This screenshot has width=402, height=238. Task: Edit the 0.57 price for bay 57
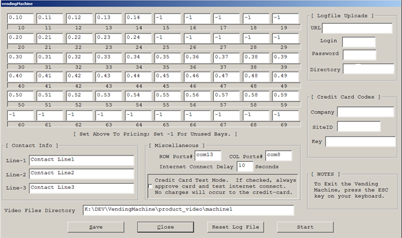point(226,95)
